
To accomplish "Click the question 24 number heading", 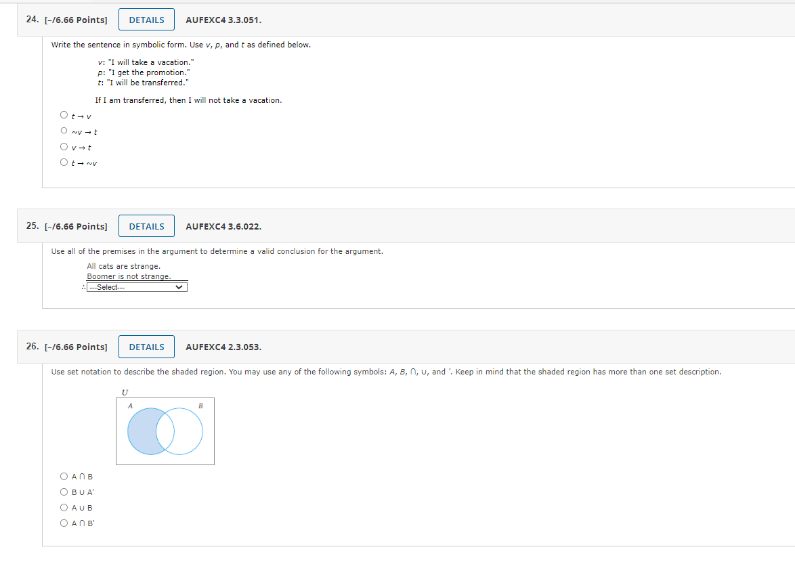I will pos(30,20).
